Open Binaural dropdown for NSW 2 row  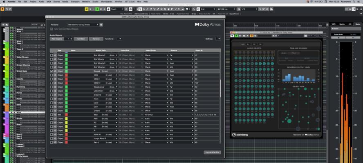[181, 79]
